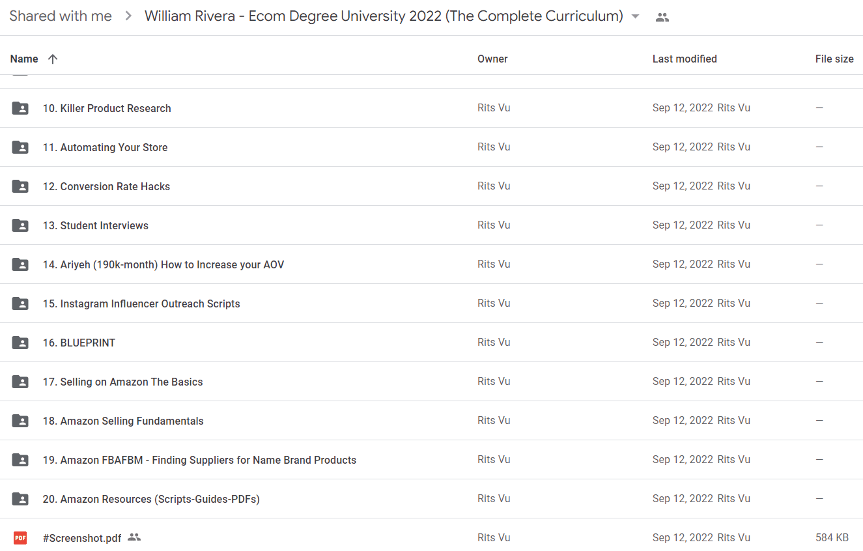The width and height of the screenshot is (863, 551).
Task: Click shared folder icon for Killer Product Research
Action: 20,108
